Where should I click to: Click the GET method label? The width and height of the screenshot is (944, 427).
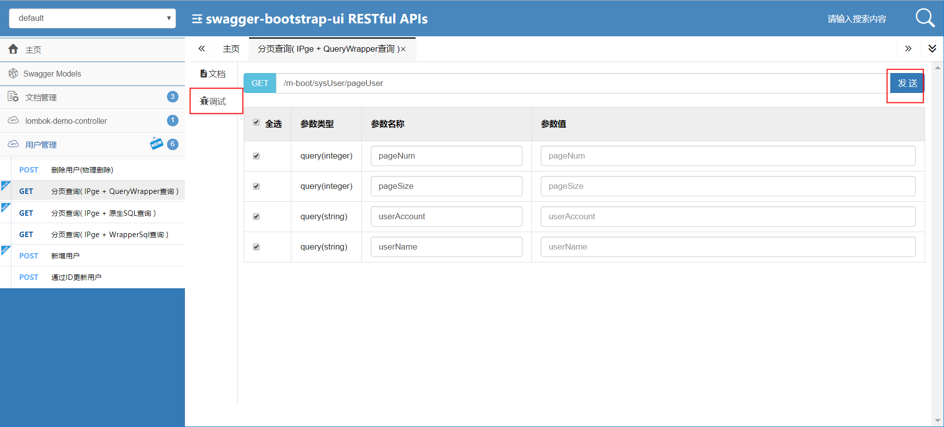click(260, 83)
